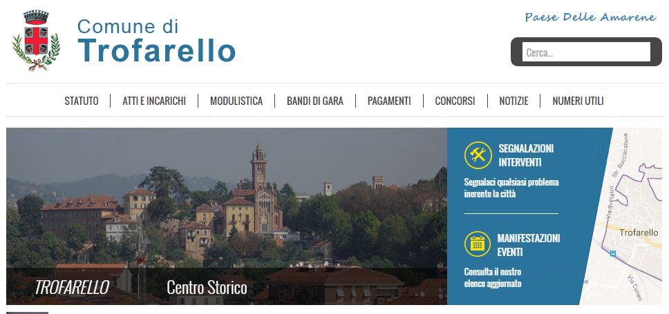Click the Trofarello coat of arms logo

point(36,41)
